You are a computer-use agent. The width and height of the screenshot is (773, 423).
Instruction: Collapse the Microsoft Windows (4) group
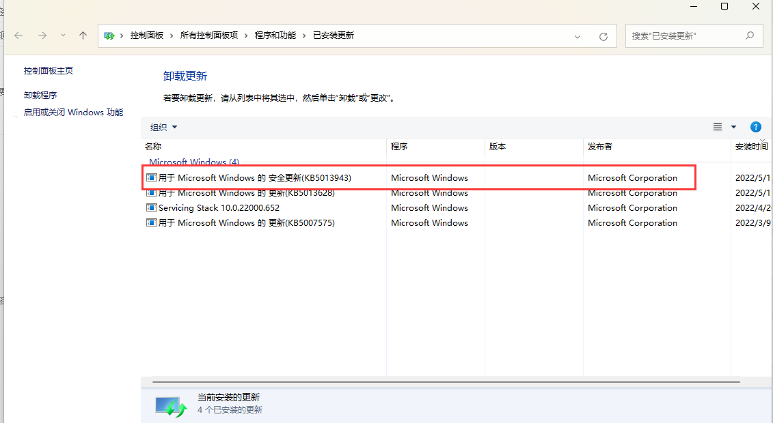pyautogui.click(x=194, y=162)
